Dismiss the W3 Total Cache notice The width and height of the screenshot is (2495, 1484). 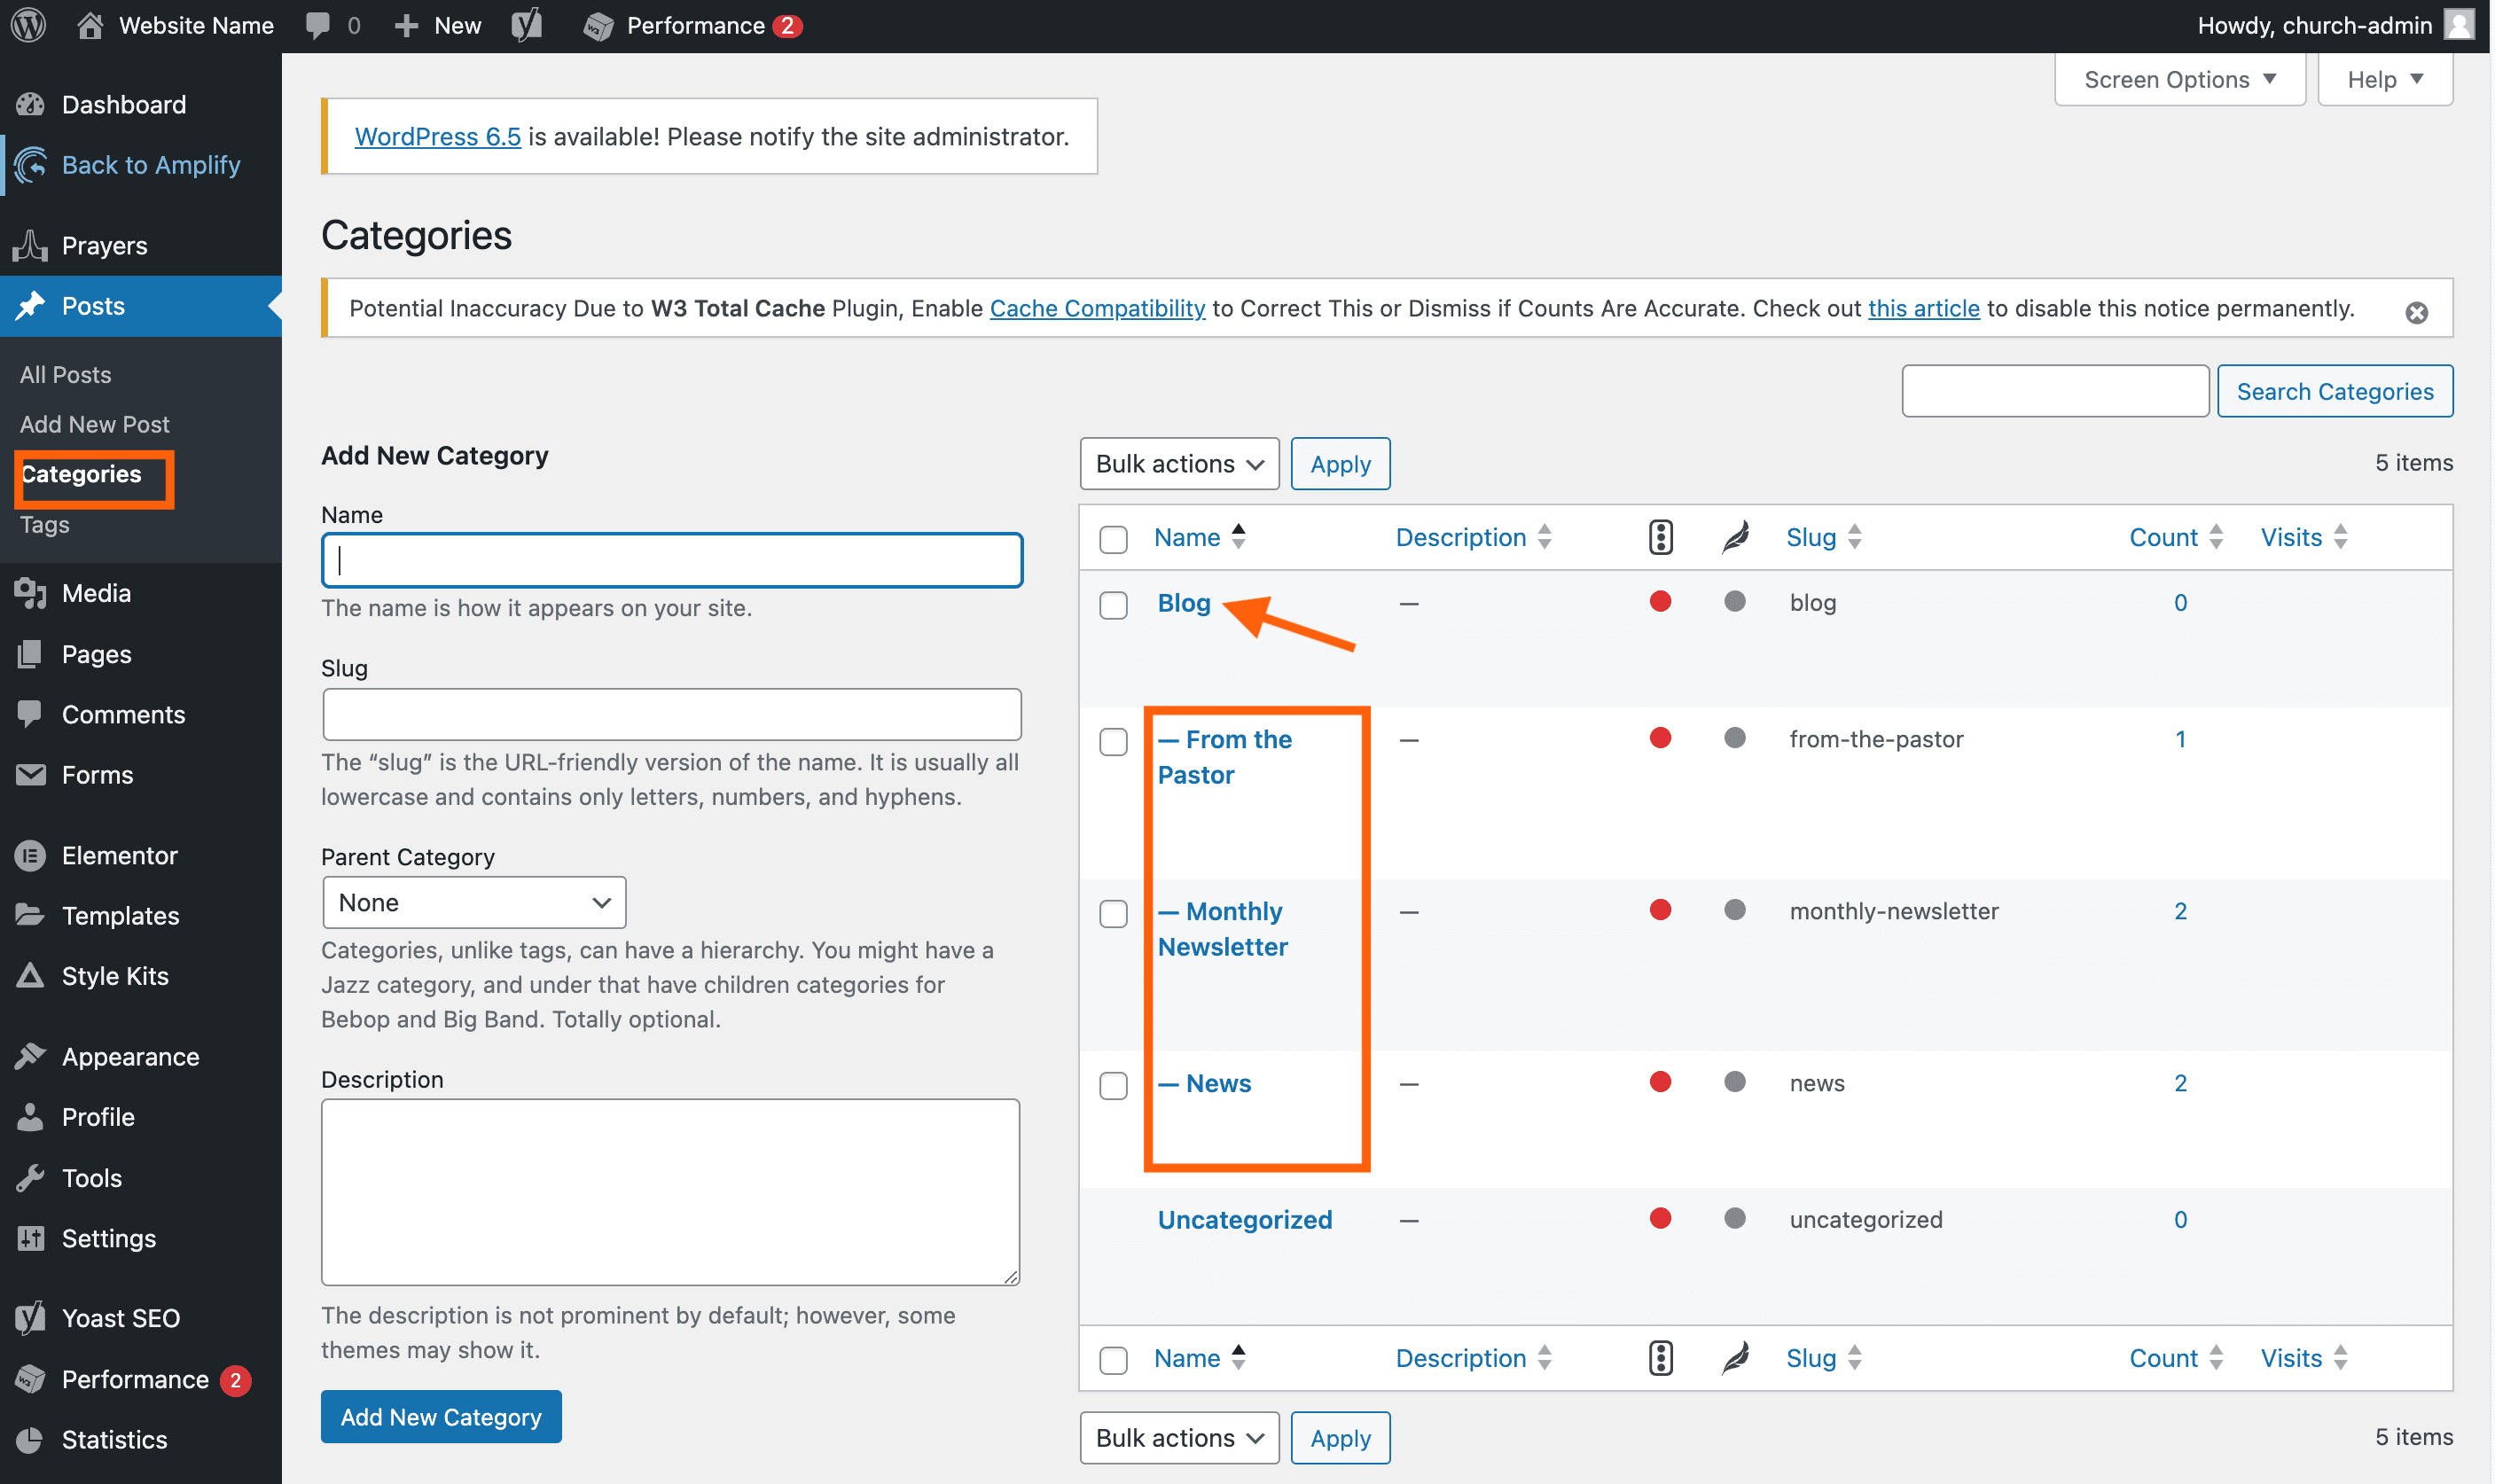coord(2416,313)
